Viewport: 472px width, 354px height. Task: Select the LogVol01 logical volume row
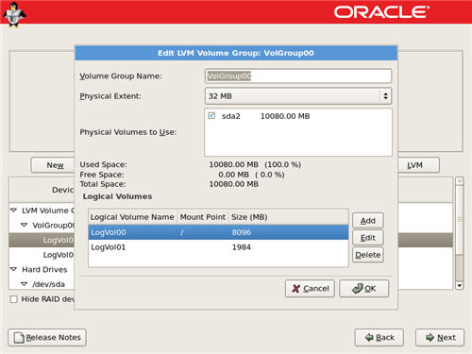[x=218, y=247]
